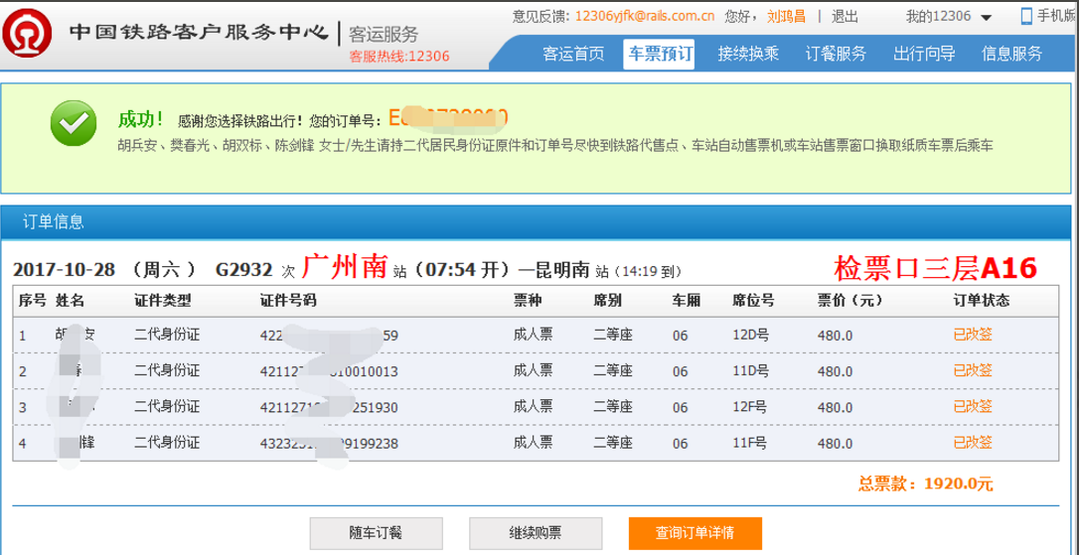Click the 检票口三层A16 gate text
This screenshot has height=555, width=1079.
(935, 268)
